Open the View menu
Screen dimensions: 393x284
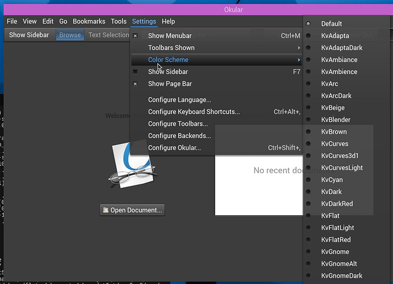click(x=30, y=21)
